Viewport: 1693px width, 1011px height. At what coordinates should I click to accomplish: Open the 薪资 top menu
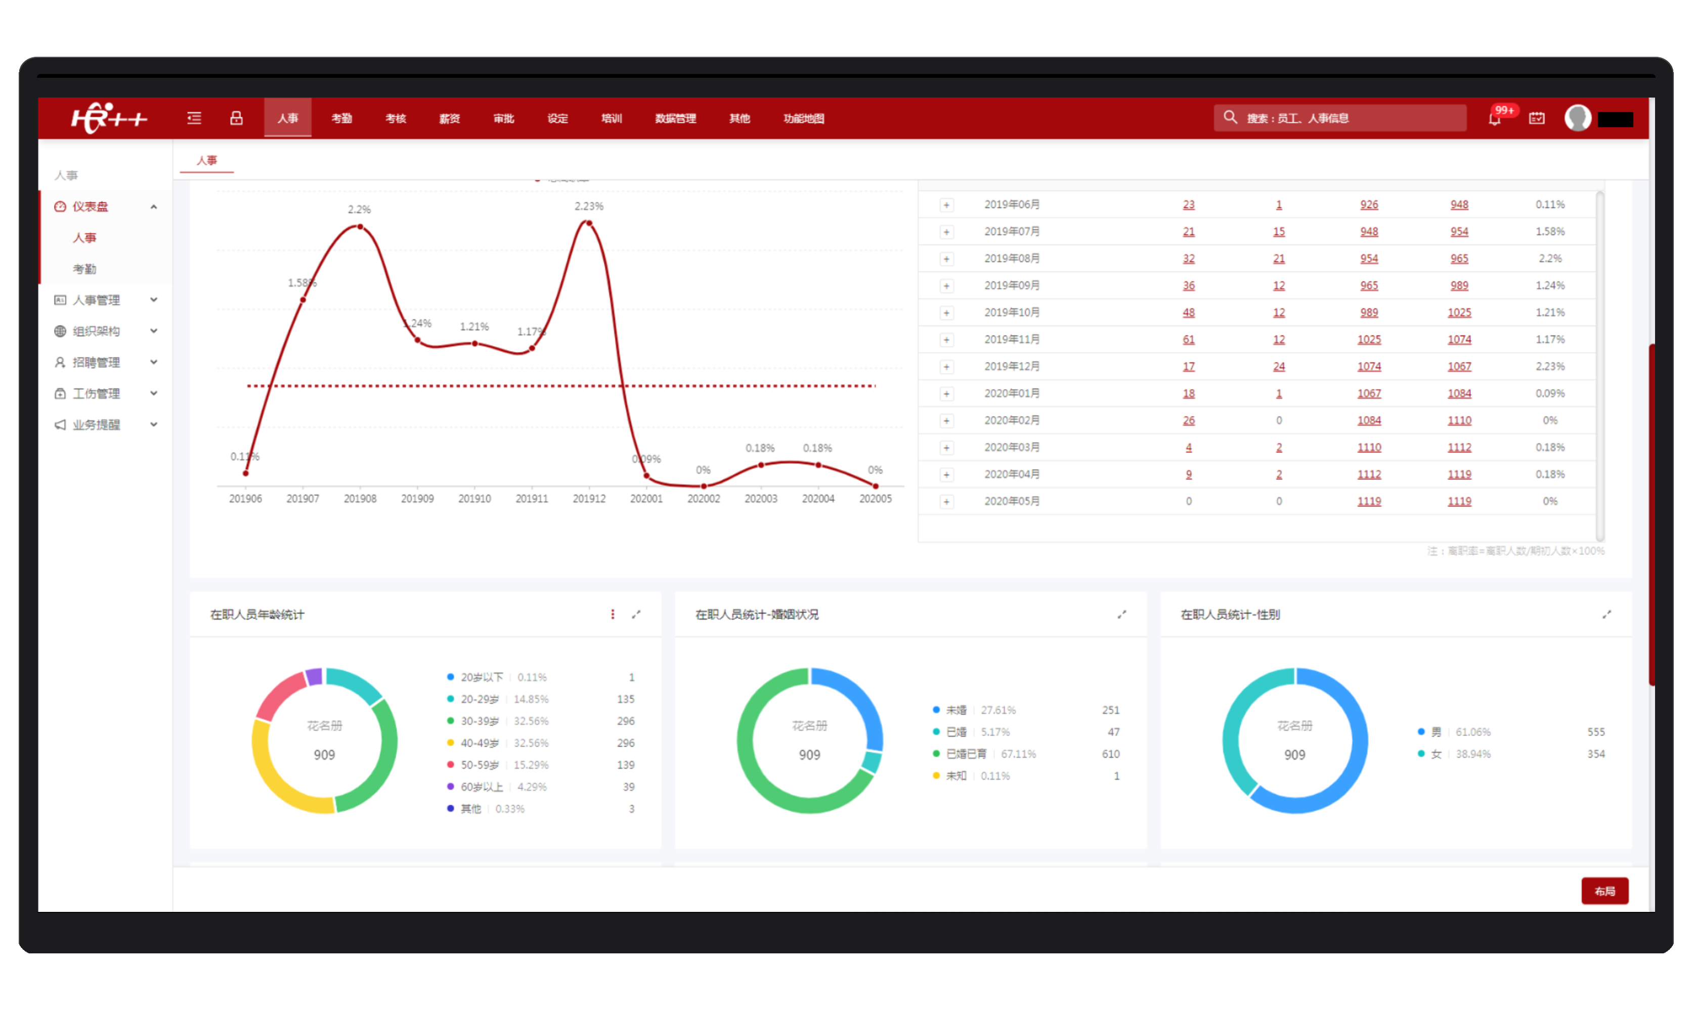point(450,119)
